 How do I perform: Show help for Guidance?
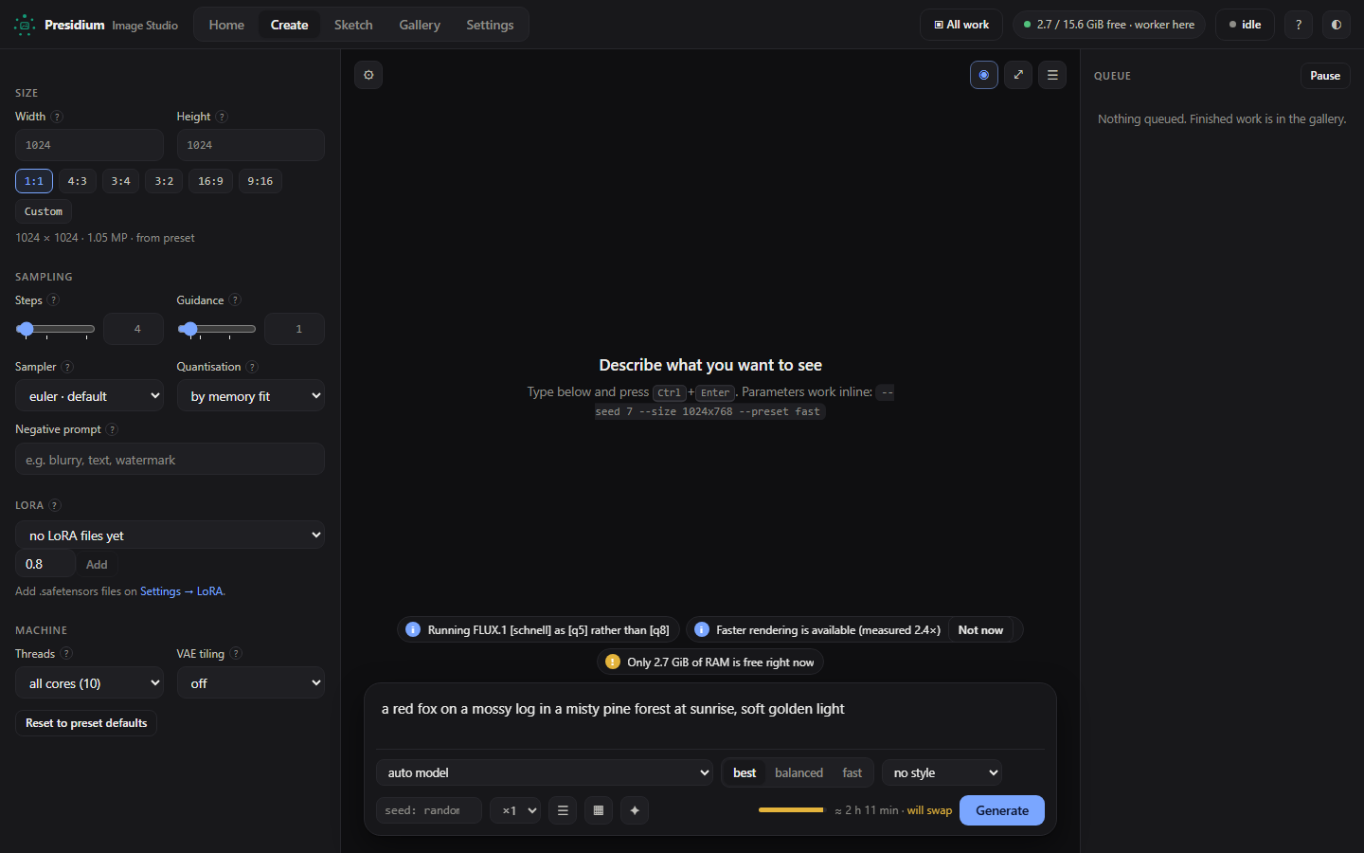[235, 300]
